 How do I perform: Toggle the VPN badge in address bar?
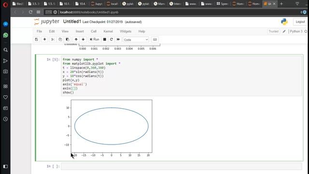[x=48, y=12]
